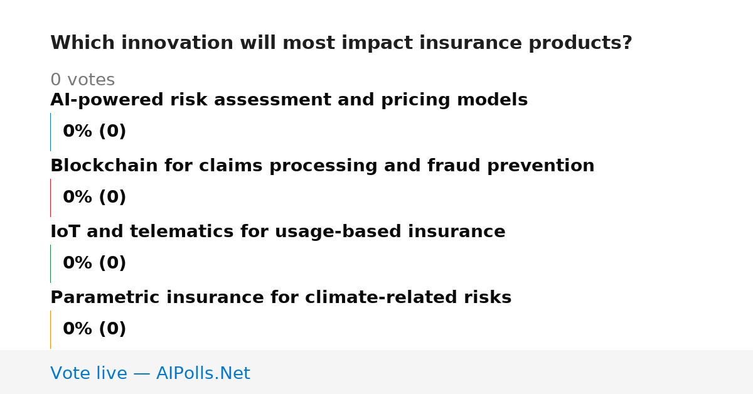Open the Vote live AIPolls.Net link

coord(150,373)
